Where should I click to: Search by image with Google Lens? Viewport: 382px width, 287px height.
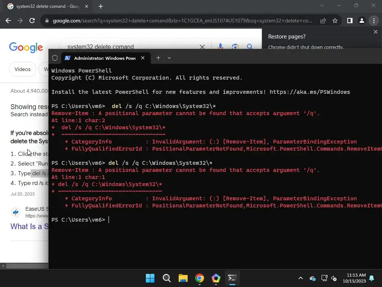pyautogui.click(x=235, y=46)
